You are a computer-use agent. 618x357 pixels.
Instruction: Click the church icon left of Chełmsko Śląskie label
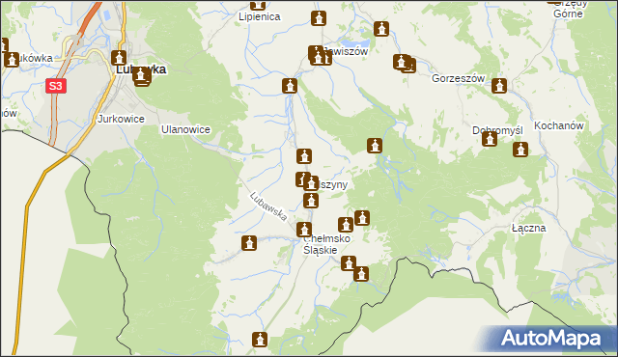(304, 230)
